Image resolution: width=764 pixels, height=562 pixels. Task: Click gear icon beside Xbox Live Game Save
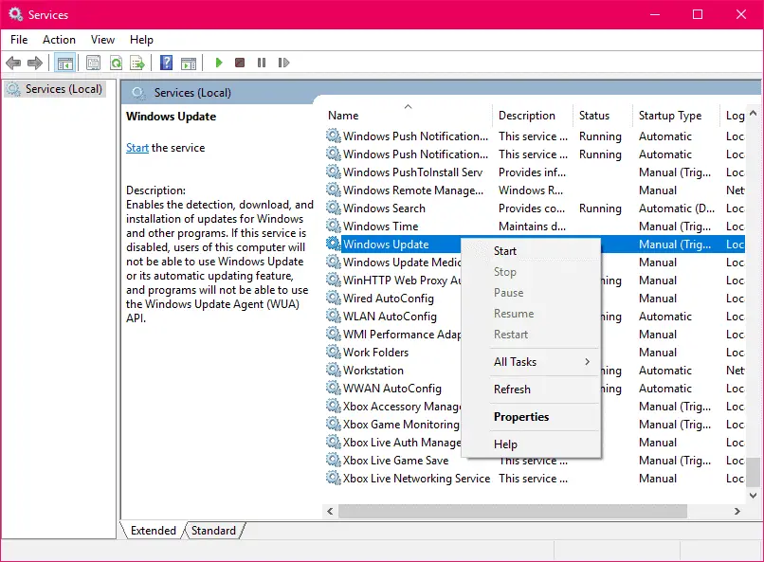pyautogui.click(x=334, y=461)
